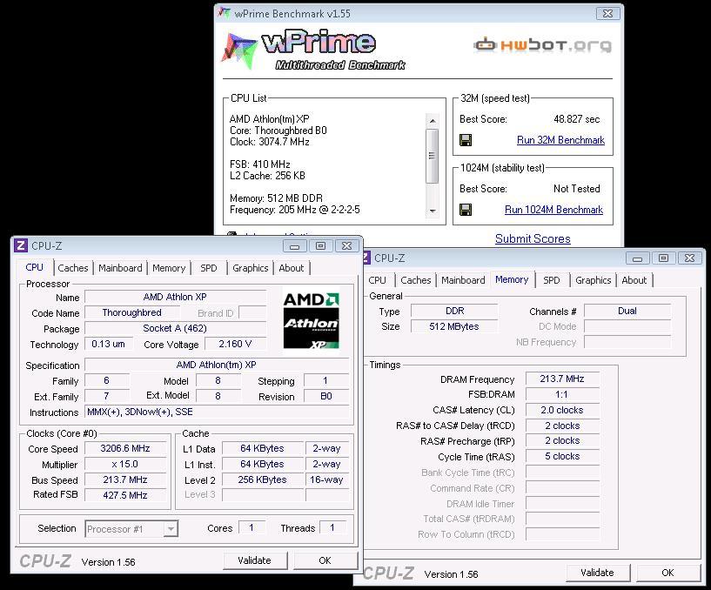Click the Package field Socket A (462)
711x590 pixels.
(175, 328)
